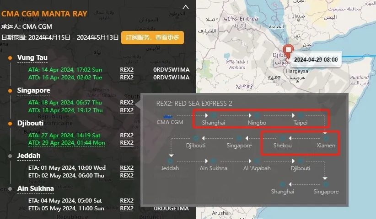Click voyage code 0RDV5W1MA on the ATD row
This screenshot has width=376, height=219.
tap(171, 78)
